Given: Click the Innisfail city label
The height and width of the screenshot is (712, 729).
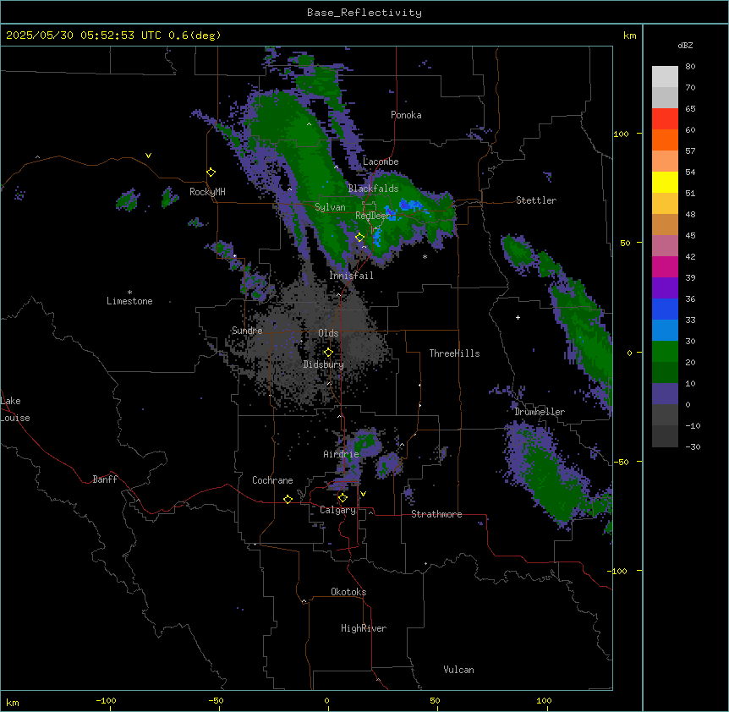Looking at the screenshot, I should pos(351,276).
